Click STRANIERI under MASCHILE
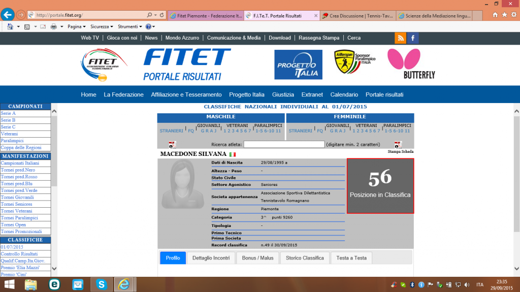This screenshot has width=520, height=292. click(171, 131)
